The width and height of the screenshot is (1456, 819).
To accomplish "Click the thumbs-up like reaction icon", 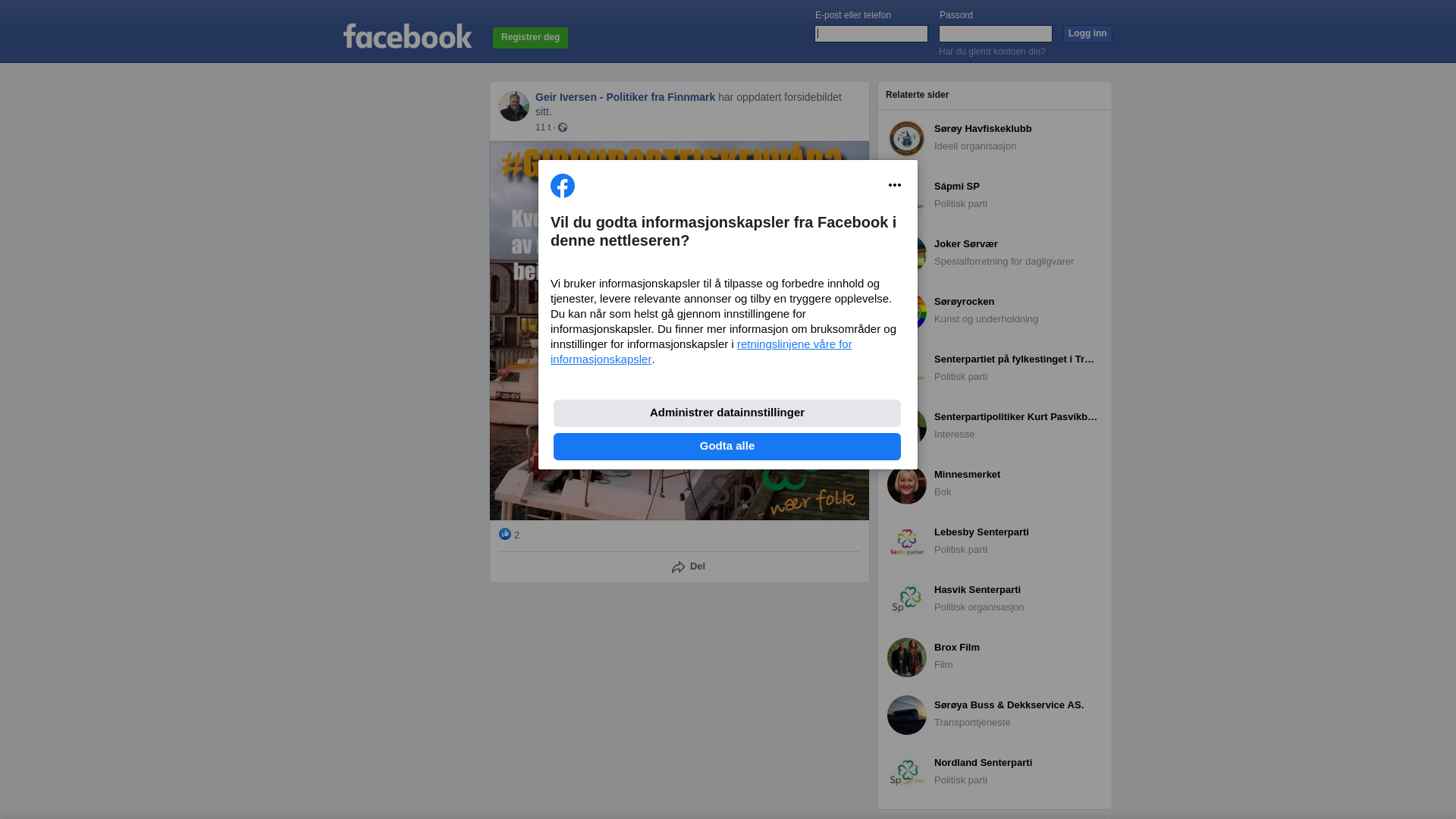I will (505, 534).
